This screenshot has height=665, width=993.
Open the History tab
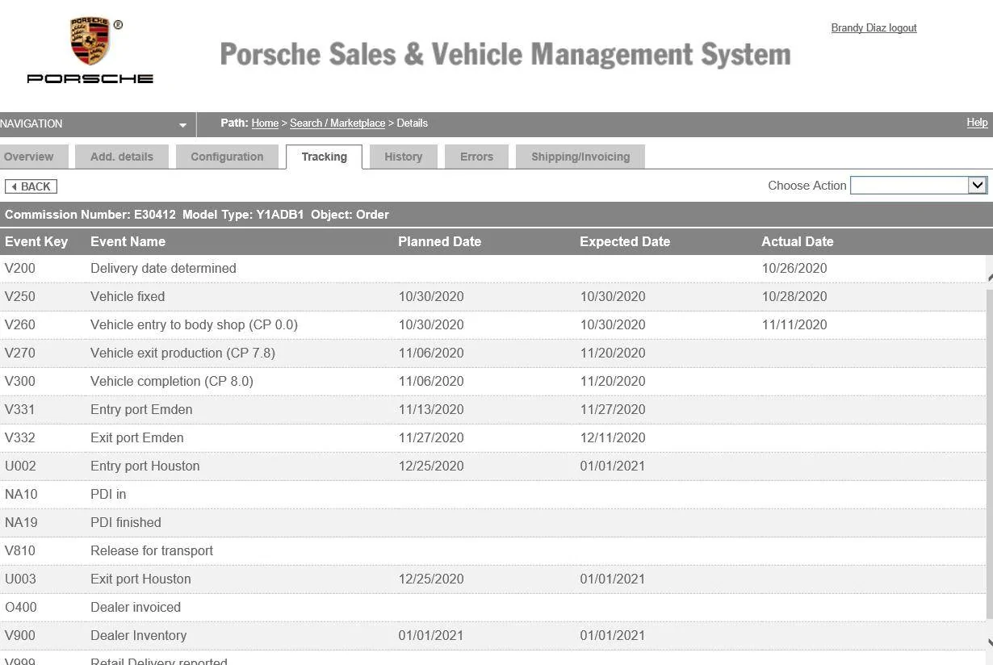coord(404,157)
